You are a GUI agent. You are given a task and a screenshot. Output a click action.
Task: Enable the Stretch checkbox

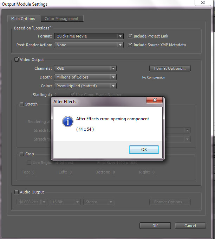click(x=22, y=104)
